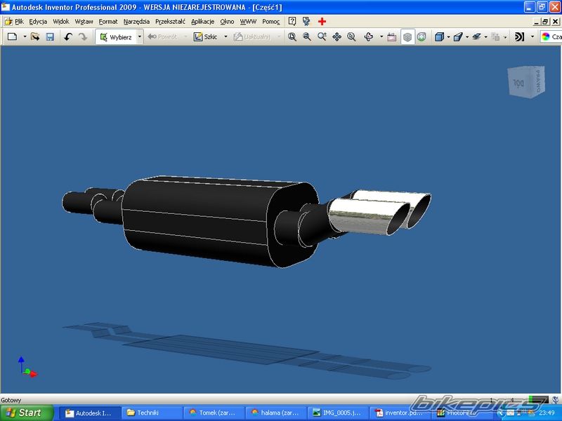This screenshot has height=421, width=562.
Task: Click the New document icon
Action: coord(12,36)
